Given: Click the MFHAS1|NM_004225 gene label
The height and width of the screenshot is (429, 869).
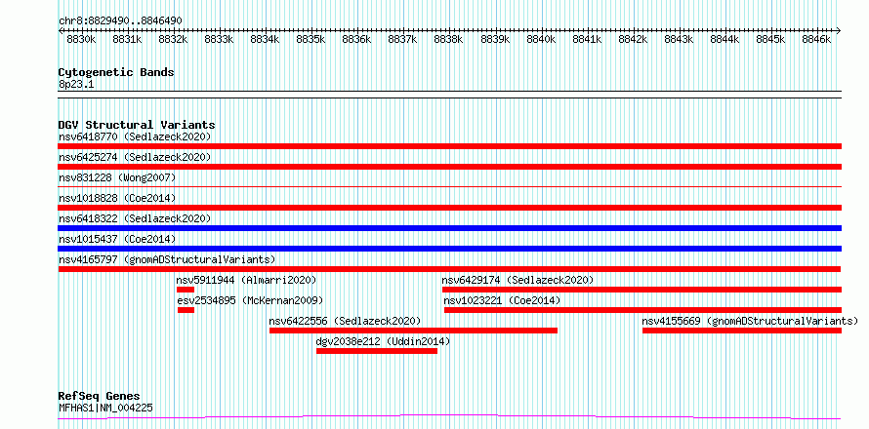Looking at the screenshot, I should (x=105, y=408).
